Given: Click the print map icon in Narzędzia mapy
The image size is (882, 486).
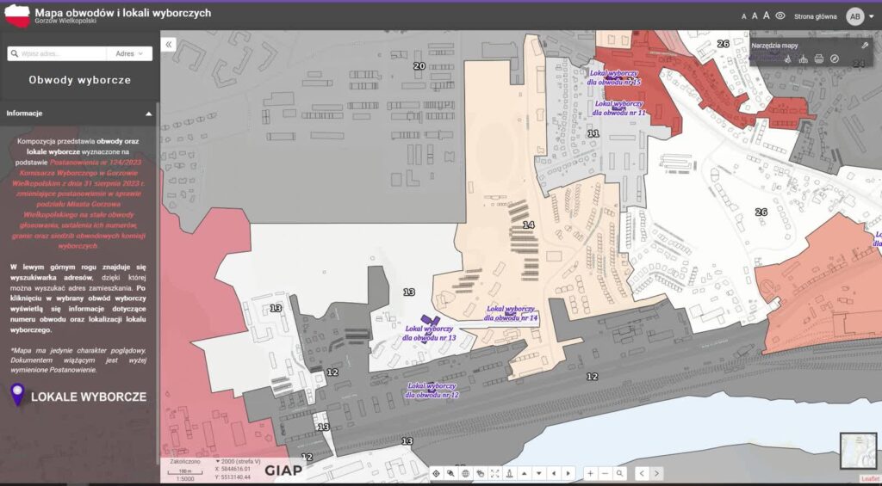Looking at the screenshot, I should [819, 58].
